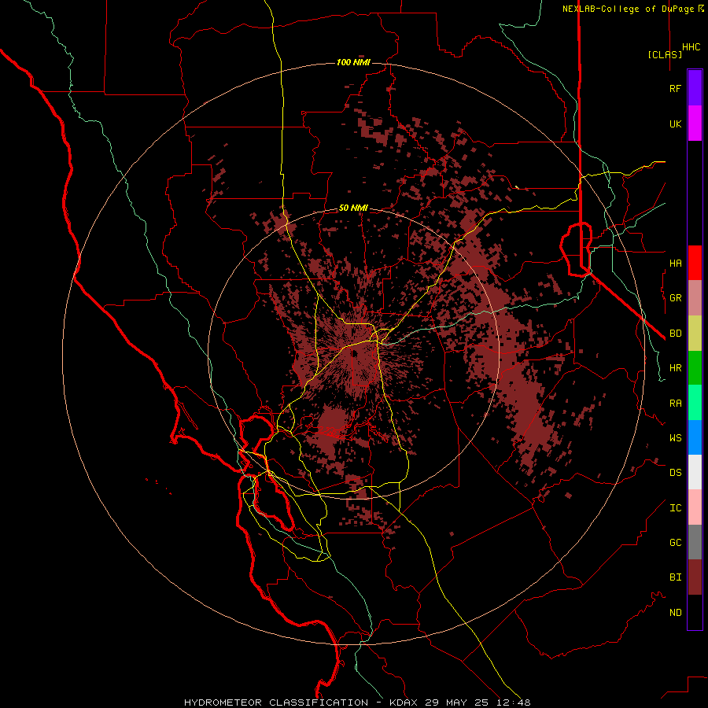The height and width of the screenshot is (708, 708).
Task: Click the 'HA' legend label
Action: coord(675,264)
